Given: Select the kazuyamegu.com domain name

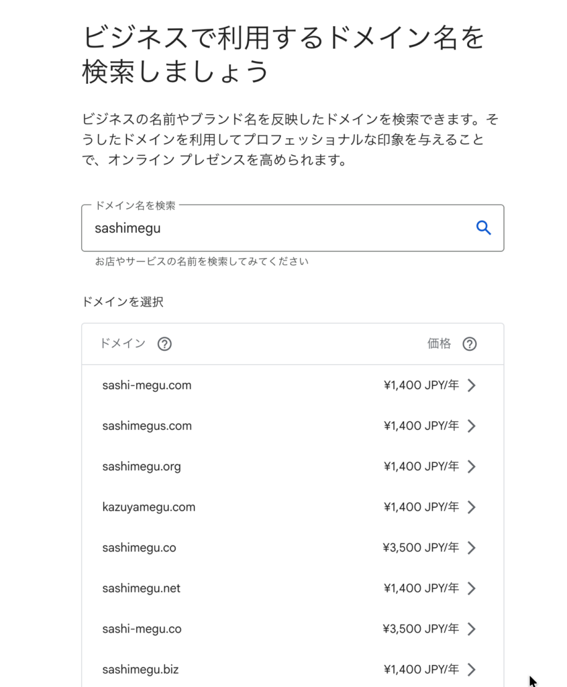Looking at the screenshot, I should (x=149, y=507).
